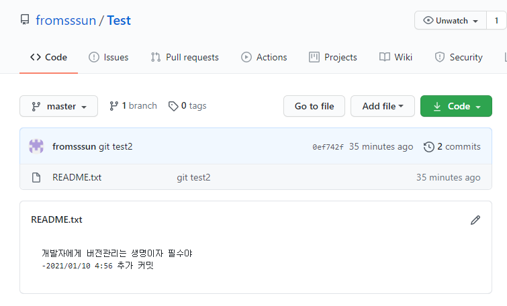Open the Actions tab

[x=264, y=57]
